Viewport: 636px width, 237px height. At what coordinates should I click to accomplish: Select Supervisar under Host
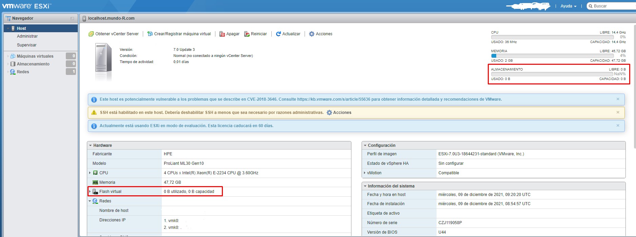[27, 45]
